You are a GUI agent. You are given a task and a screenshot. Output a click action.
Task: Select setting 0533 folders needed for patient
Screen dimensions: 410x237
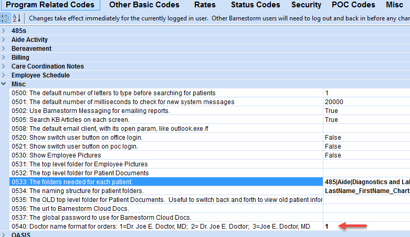coord(166,182)
